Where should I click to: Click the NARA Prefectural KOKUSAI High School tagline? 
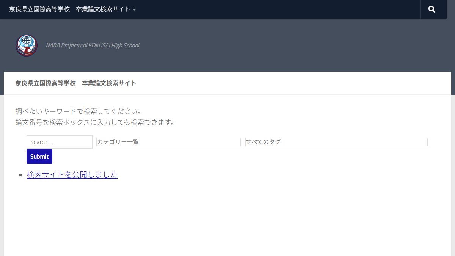point(93,46)
